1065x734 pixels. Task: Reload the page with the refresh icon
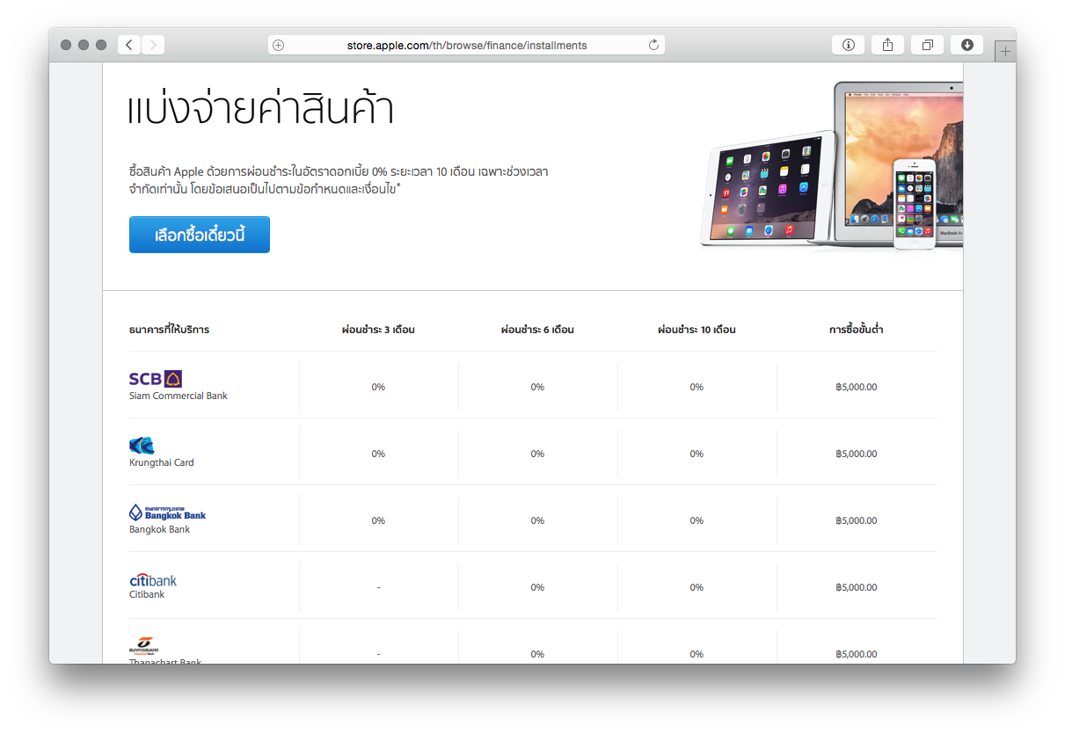click(x=653, y=45)
